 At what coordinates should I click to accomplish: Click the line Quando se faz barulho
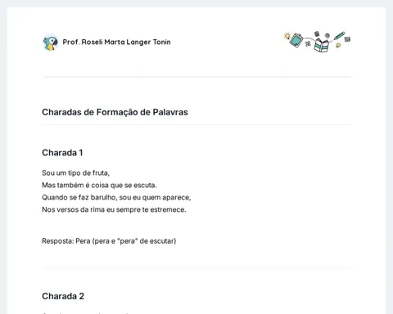(116, 197)
